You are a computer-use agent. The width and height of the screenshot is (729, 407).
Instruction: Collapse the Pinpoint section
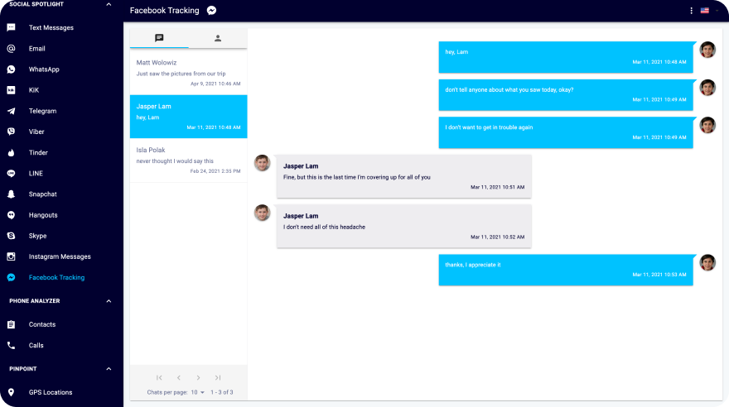click(109, 369)
